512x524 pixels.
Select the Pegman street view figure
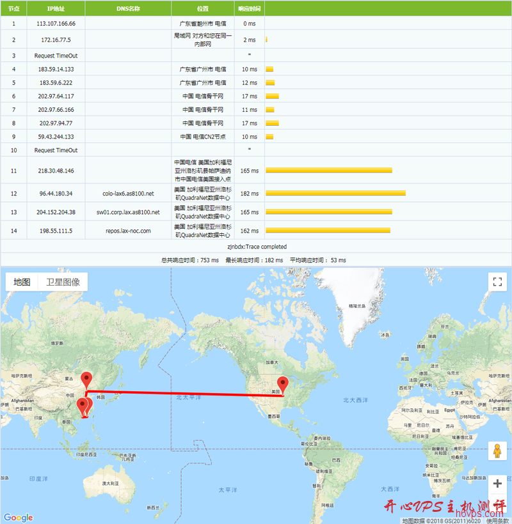(497, 451)
